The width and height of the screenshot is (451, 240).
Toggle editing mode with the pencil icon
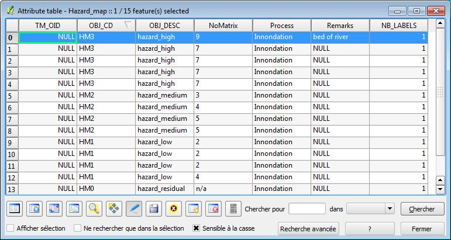[134, 209]
